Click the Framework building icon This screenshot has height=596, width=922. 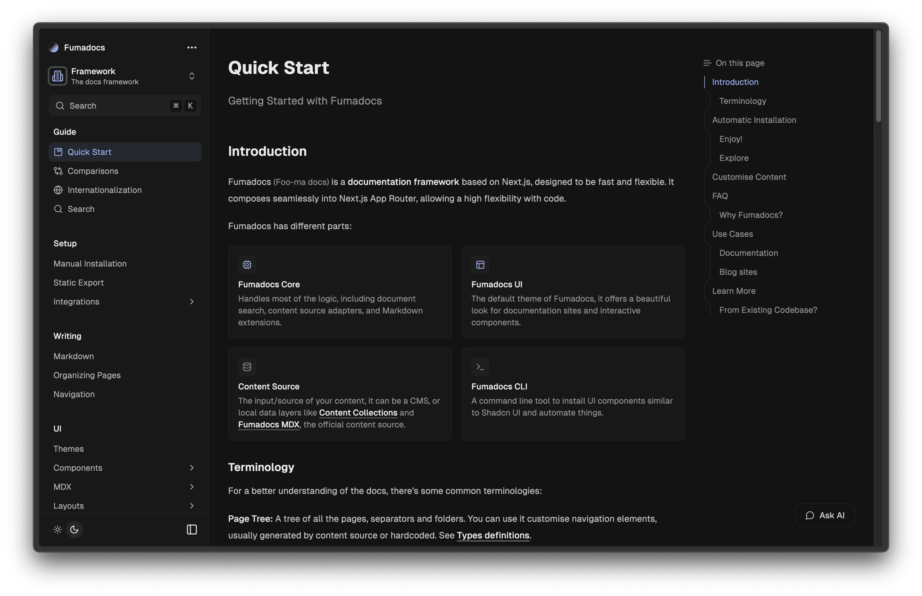[58, 76]
